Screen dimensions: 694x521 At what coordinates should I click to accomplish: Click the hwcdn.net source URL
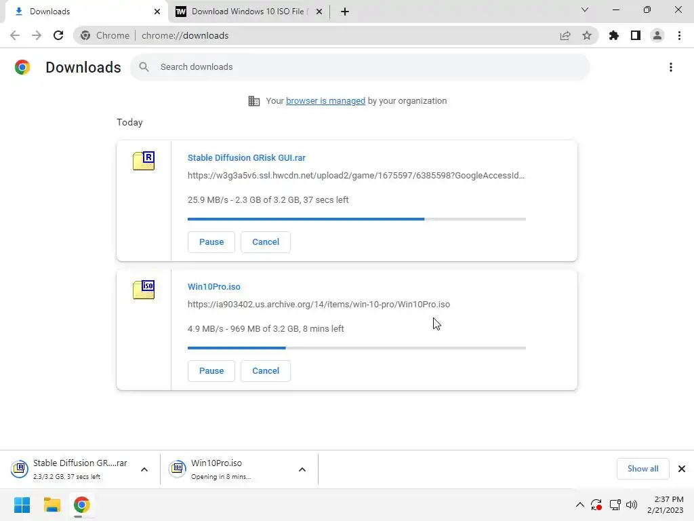point(356,176)
